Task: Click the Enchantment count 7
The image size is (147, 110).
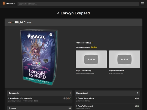Action: 138,93
